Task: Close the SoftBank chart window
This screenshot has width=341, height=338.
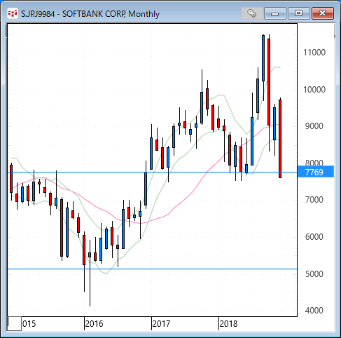Action: coord(323,13)
